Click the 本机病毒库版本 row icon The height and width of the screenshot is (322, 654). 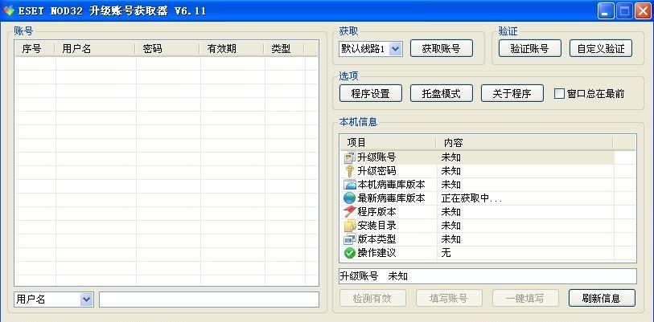pyautogui.click(x=349, y=185)
